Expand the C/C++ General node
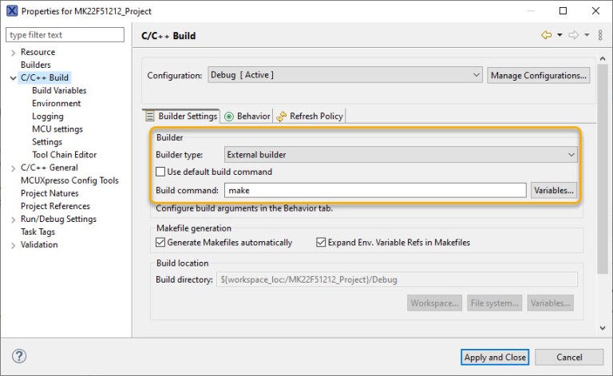This screenshot has width=613, height=376. (x=13, y=168)
